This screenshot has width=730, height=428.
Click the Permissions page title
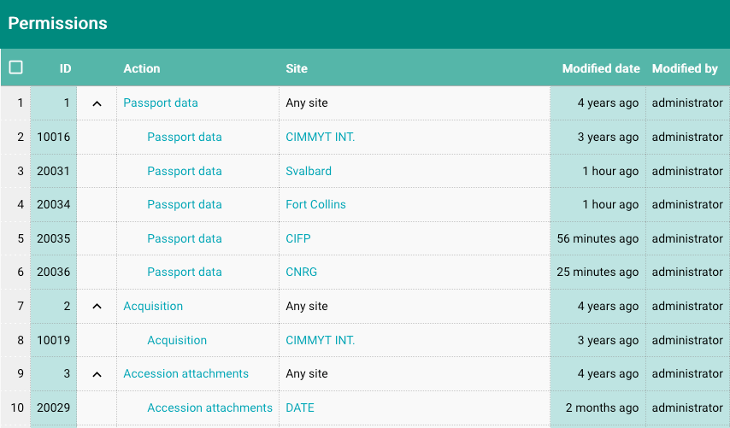pos(58,23)
